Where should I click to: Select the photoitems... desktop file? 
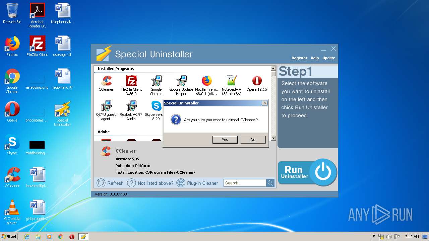[37, 114]
